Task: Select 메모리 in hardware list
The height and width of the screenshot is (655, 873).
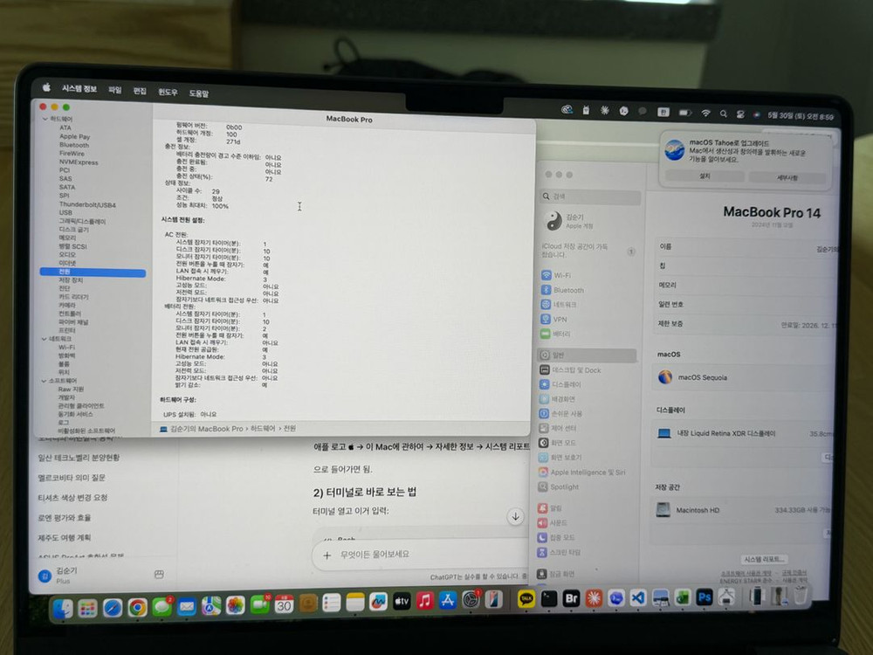Action: click(x=67, y=238)
